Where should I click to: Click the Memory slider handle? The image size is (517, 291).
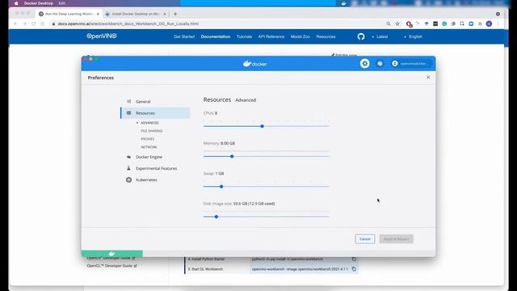tap(232, 156)
